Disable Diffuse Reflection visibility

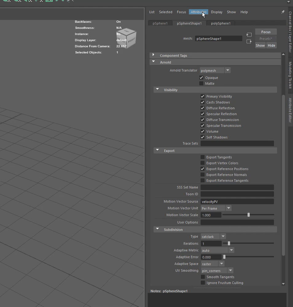(x=202, y=108)
